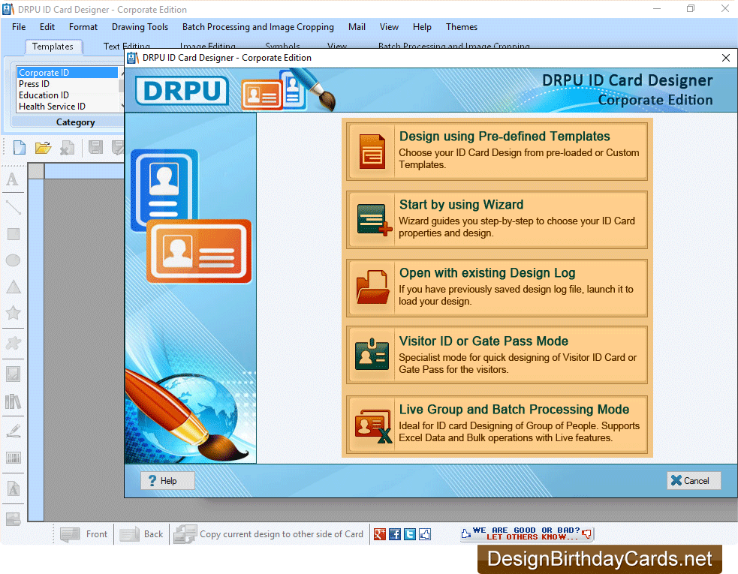Select the Star shape tool
This screenshot has height=574, width=738.
click(13, 314)
